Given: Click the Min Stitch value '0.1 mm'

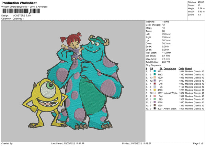Looking at the screenshot, I should (x=166, y=56).
